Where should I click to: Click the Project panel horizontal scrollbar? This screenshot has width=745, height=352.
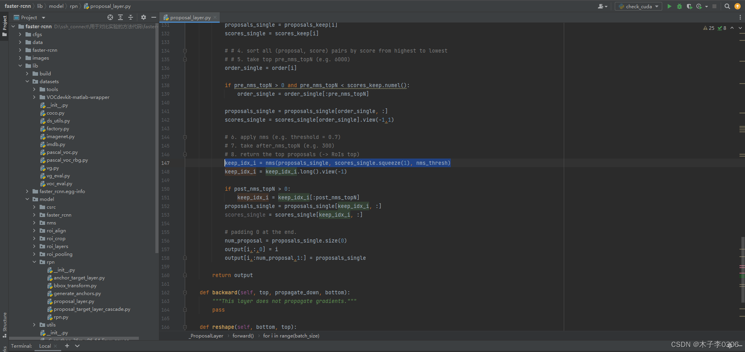[74, 338]
